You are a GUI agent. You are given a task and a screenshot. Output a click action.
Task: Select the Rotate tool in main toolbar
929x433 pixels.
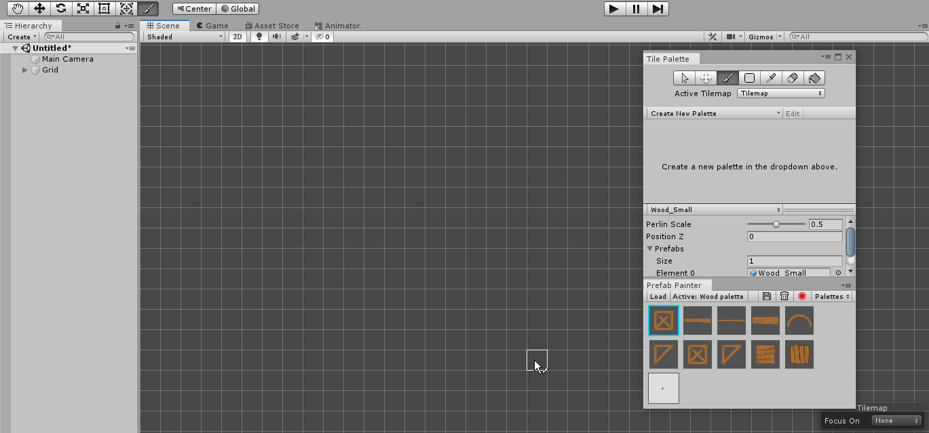point(61,9)
